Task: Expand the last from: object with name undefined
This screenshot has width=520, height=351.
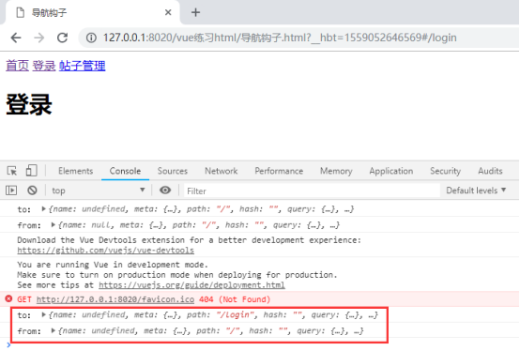Action: point(54,330)
